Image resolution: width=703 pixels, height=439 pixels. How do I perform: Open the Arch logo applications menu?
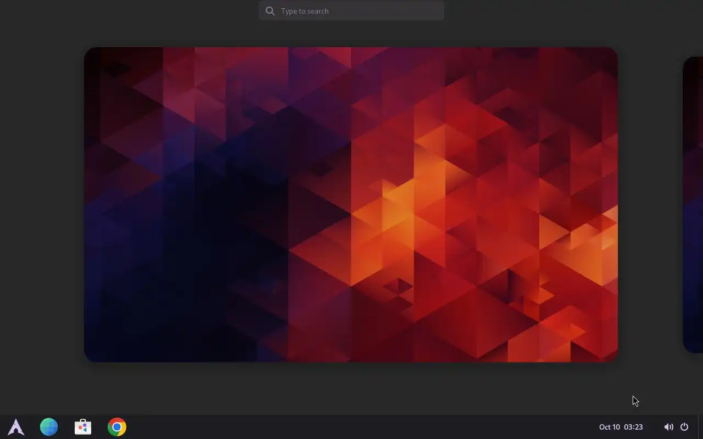[16, 427]
